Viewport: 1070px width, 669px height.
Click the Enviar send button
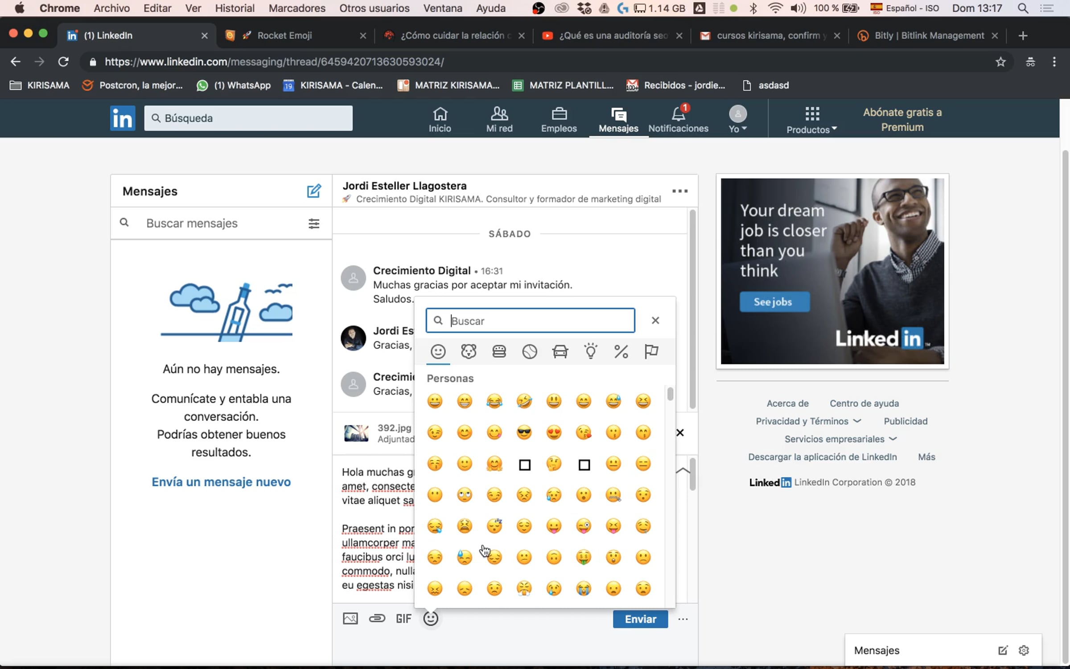pyautogui.click(x=640, y=619)
